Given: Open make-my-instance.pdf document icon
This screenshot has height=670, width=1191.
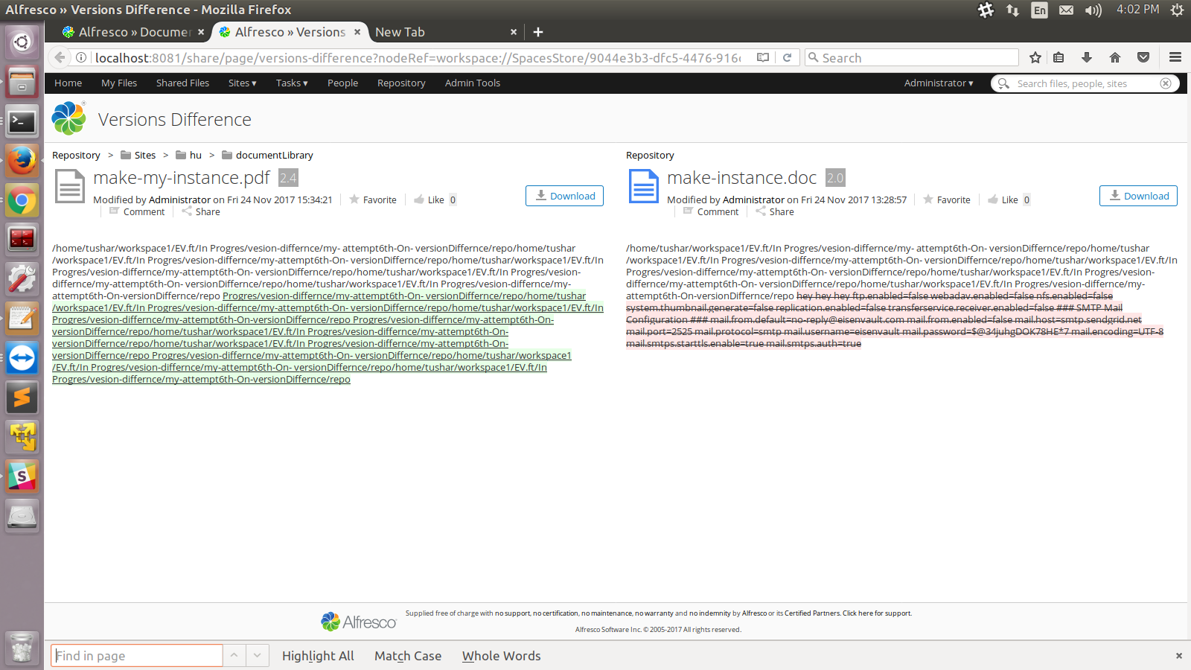Looking at the screenshot, I should click(70, 186).
